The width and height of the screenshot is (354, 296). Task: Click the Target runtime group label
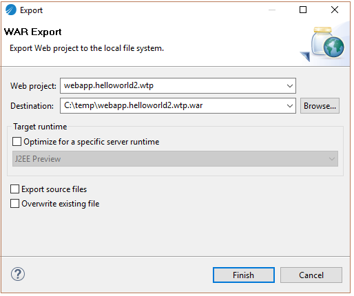point(40,127)
